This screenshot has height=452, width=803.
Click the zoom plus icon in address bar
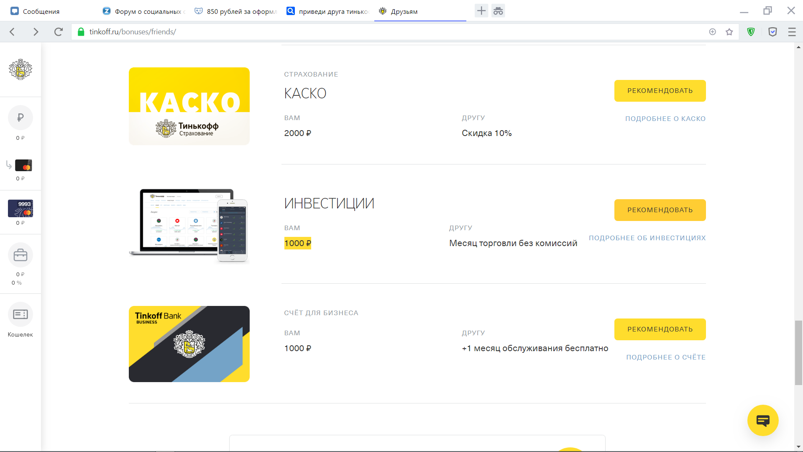click(713, 32)
